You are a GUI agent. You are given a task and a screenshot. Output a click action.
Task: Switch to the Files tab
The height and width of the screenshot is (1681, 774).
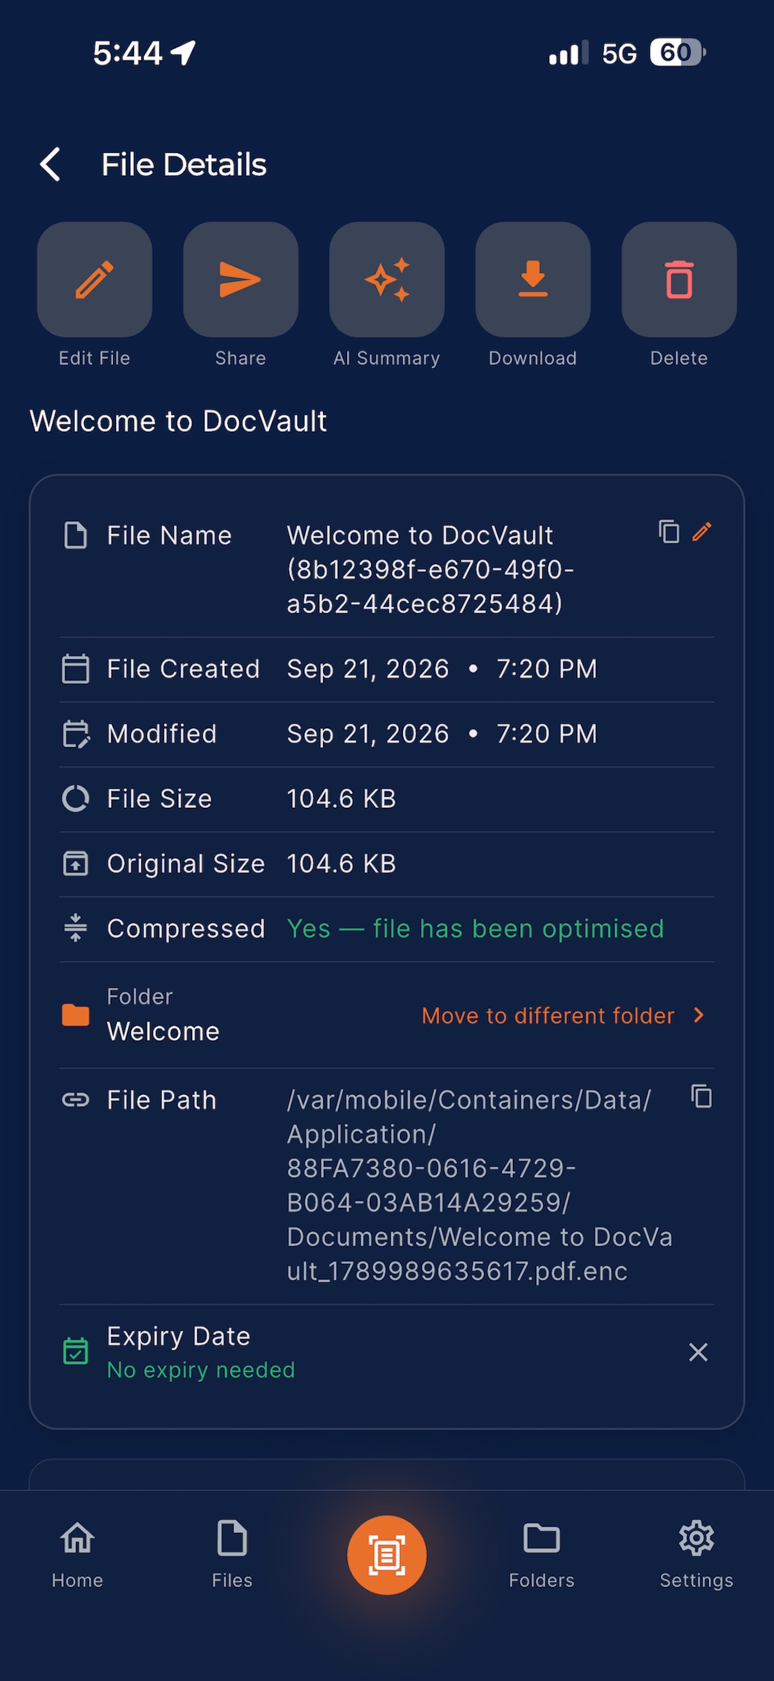[x=232, y=1554]
